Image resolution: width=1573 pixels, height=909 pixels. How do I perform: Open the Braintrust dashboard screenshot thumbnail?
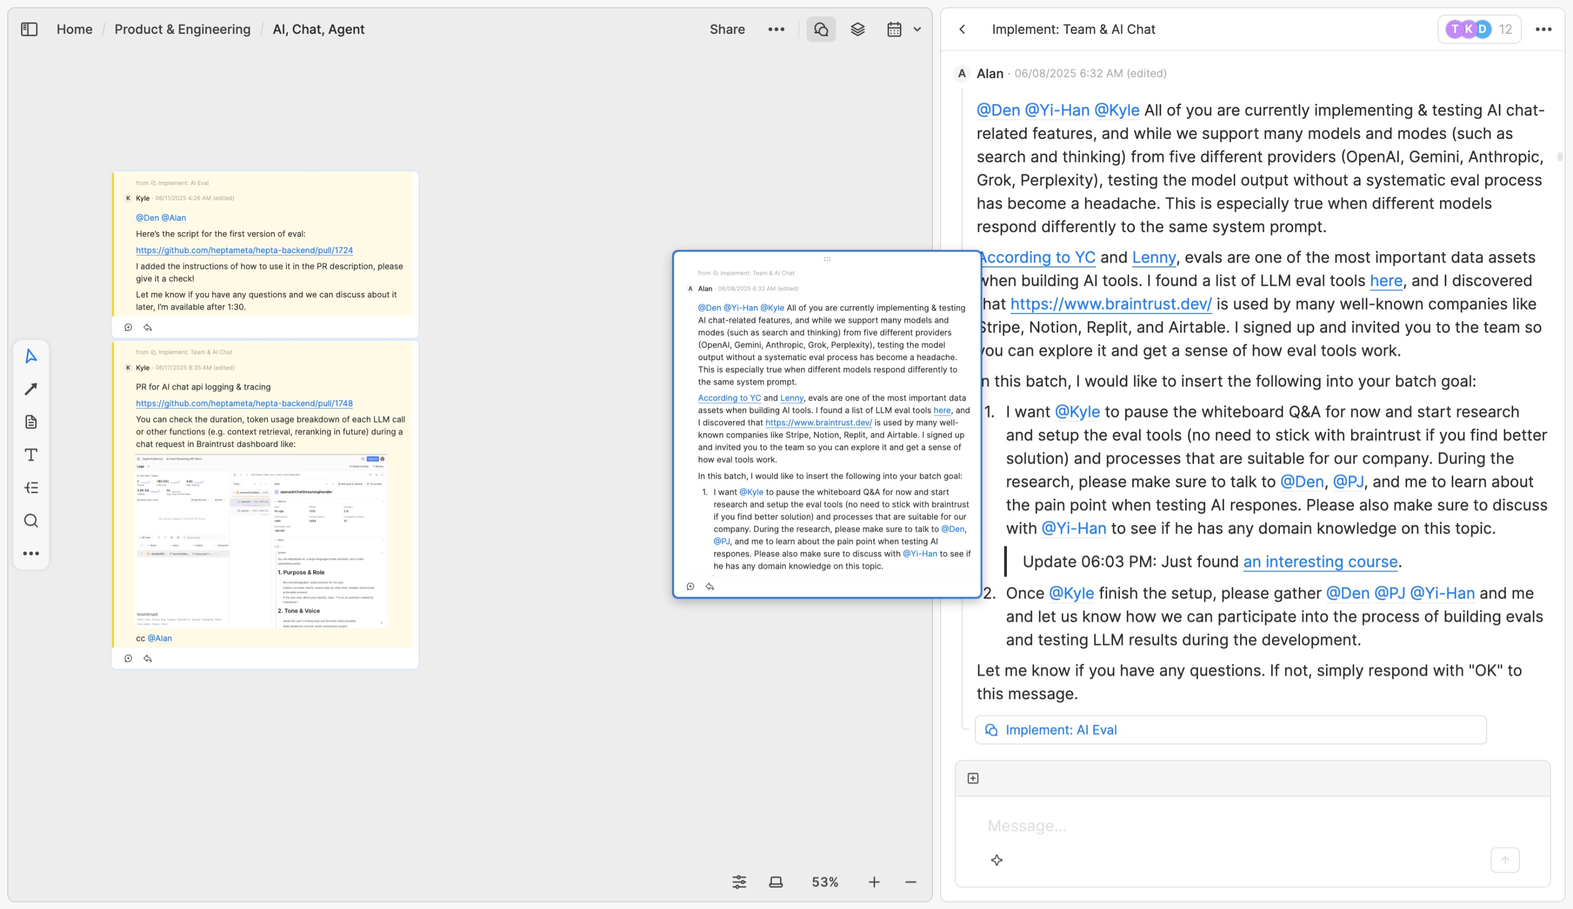pyautogui.click(x=262, y=540)
